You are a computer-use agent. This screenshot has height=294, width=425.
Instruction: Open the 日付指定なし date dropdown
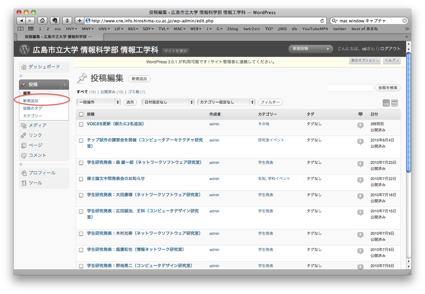click(168, 102)
